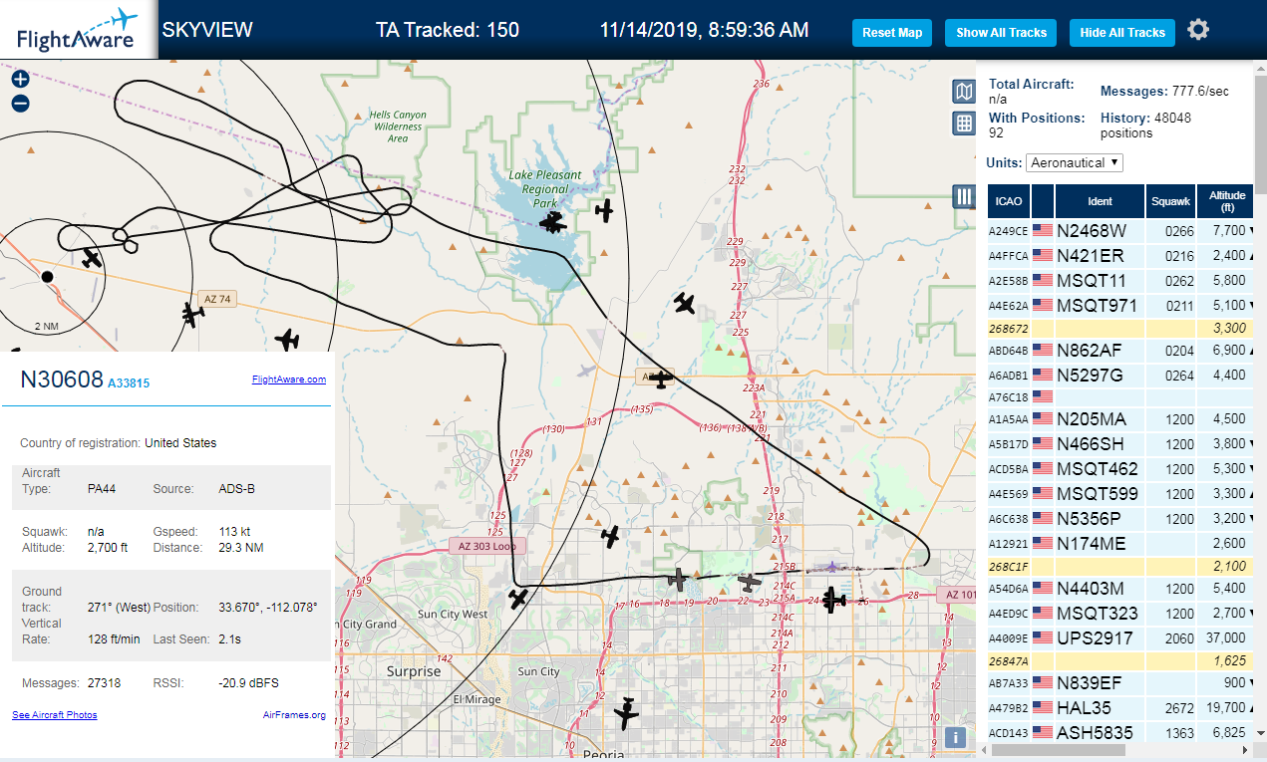This screenshot has width=1267, height=762.
Task: Click the FlightAware logo
Action: coord(78,30)
